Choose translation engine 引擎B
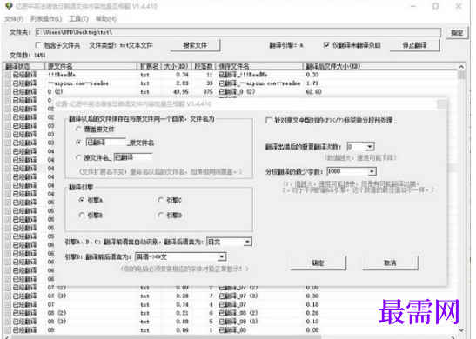Screen dimensions: 476x339 click(81, 215)
